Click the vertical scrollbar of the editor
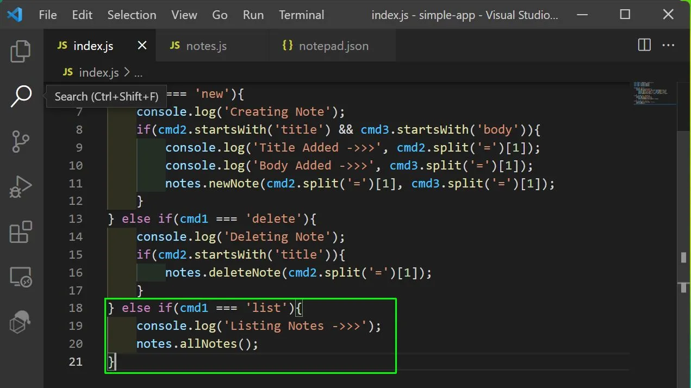This screenshot has width=691, height=388. pos(684,234)
